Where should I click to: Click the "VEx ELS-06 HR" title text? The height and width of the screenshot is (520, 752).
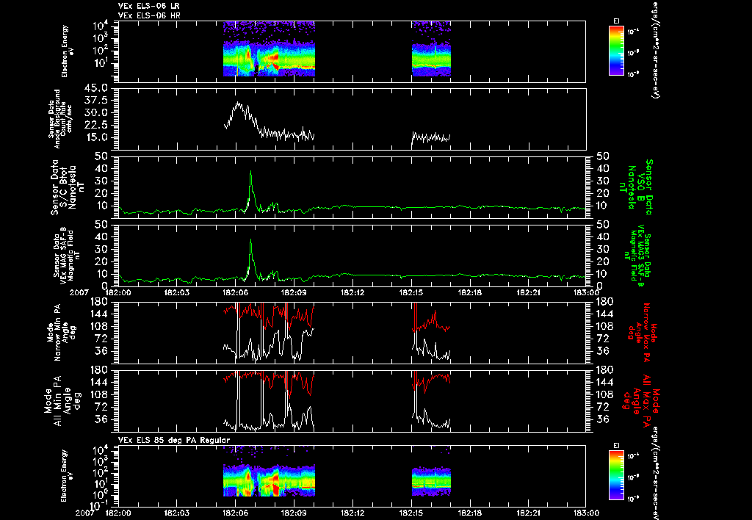[x=149, y=15]
